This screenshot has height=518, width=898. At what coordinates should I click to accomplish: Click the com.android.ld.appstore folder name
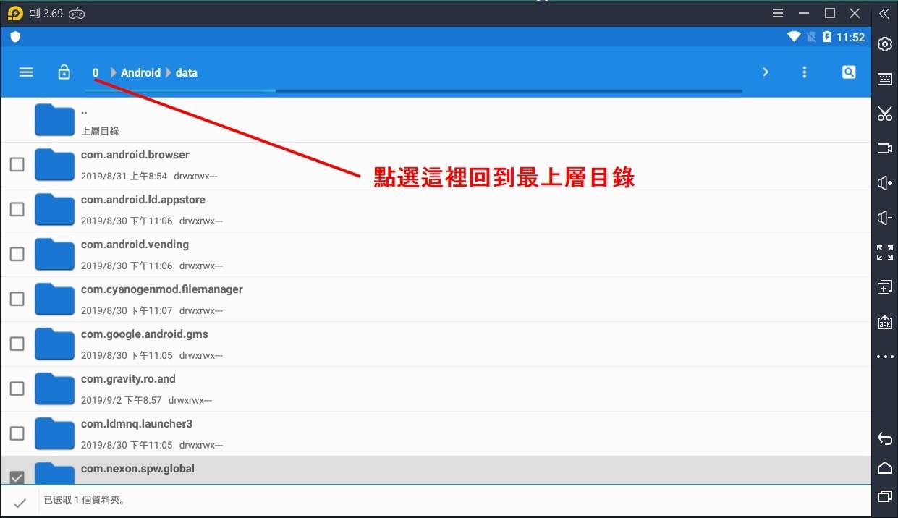pos(143,200)
